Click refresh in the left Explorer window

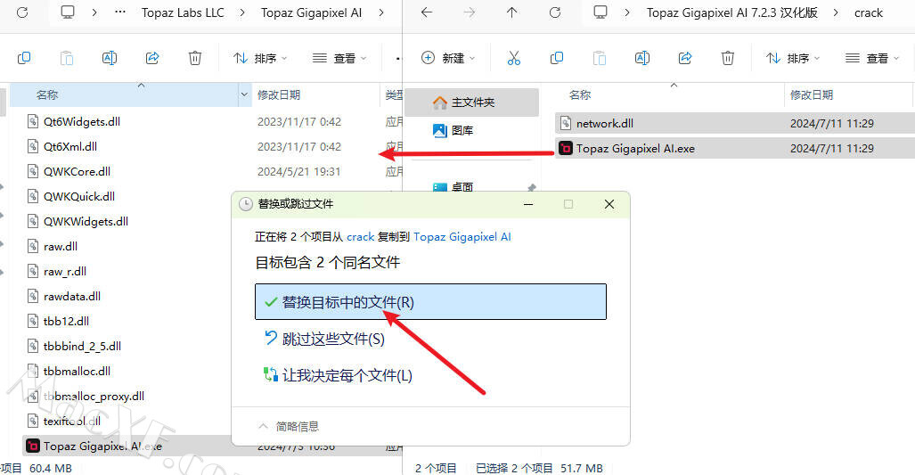(x=22, y=12)
